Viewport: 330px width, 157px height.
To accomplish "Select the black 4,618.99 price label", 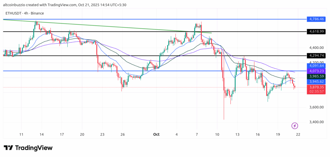I will click(316, 32).
